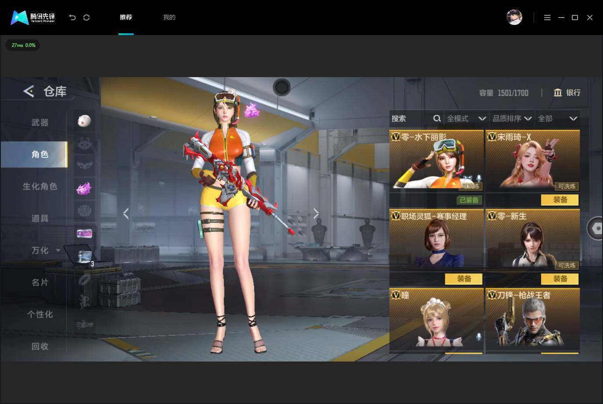
Task: Equip 职场灵狐-赛事经理 character
Action: (464, 279)
